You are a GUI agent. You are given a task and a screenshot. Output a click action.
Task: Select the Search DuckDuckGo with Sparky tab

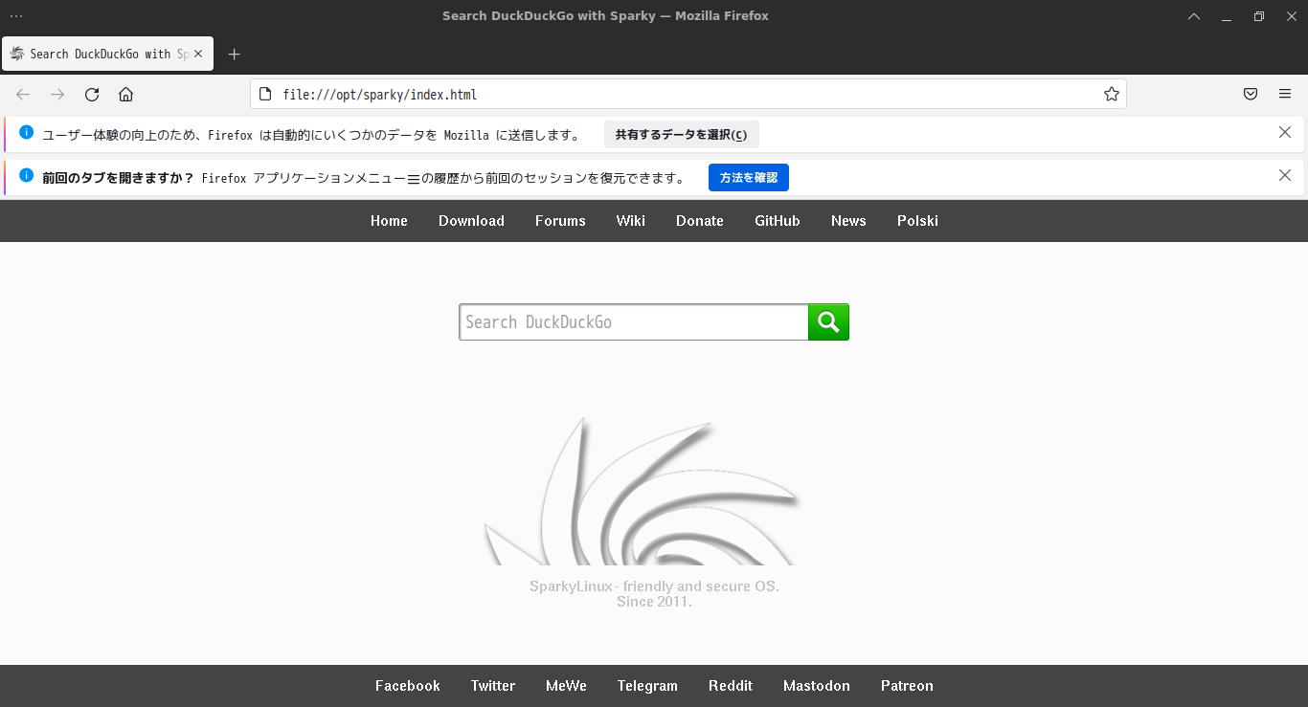(107, 54)
